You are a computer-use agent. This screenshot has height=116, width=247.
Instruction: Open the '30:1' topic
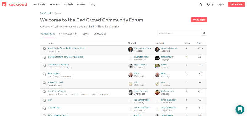tap(50, 100)
